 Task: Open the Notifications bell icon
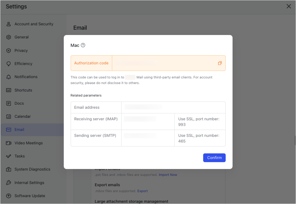pos(9,77)
